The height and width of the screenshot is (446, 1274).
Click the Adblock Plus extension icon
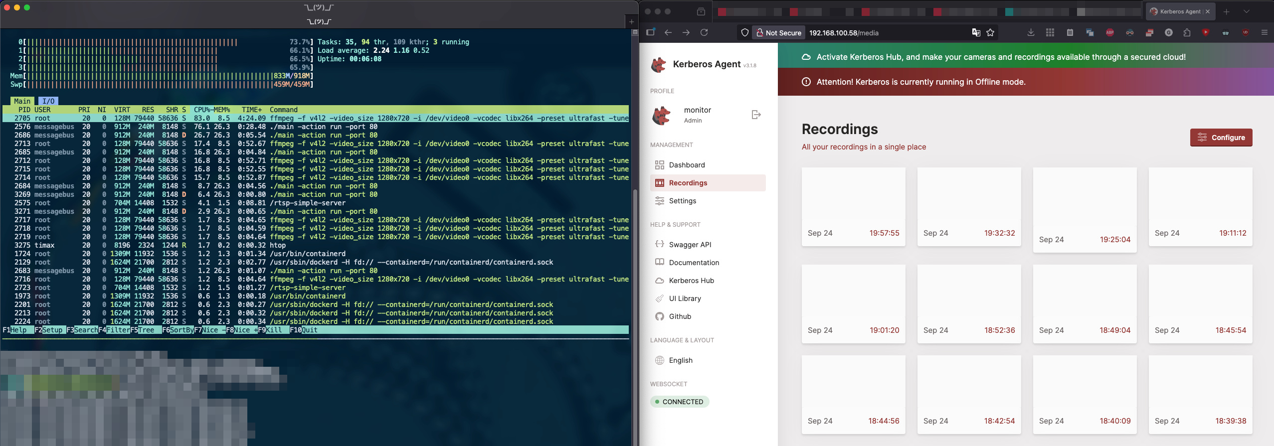1110,32
